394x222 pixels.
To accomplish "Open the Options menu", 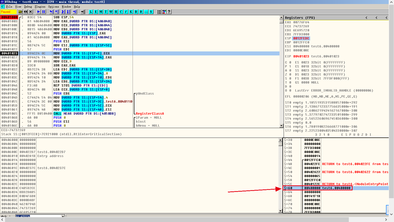I will click(53, 7).
